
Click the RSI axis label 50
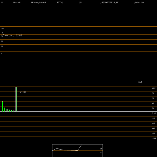click(2, 41)
